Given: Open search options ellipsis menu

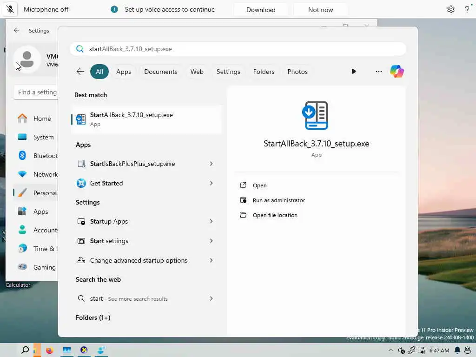Looking at the screenshot, I should coord(378,72).
